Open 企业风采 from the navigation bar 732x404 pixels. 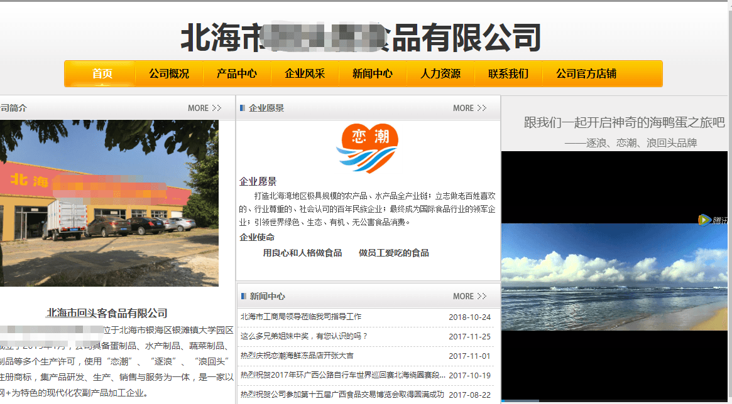pyautogui.click(x=305, y=73)
